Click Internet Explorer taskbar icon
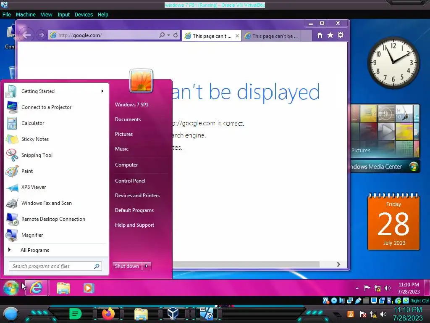Viewport: 430px width, 323px height. [37, 288]
